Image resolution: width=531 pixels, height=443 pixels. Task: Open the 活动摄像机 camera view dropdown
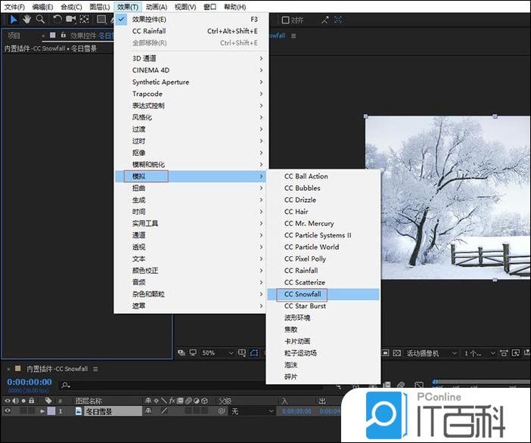(x=431, y=353)
